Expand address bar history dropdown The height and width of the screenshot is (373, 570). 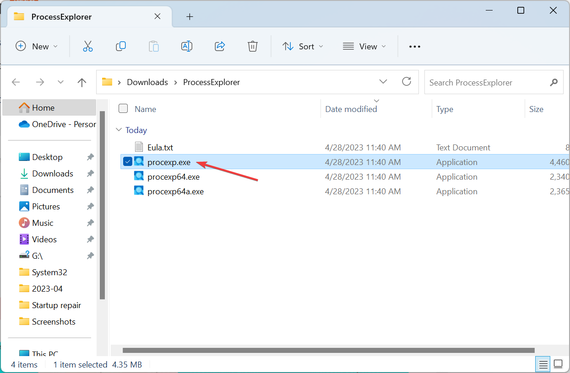tap(383, 82)
